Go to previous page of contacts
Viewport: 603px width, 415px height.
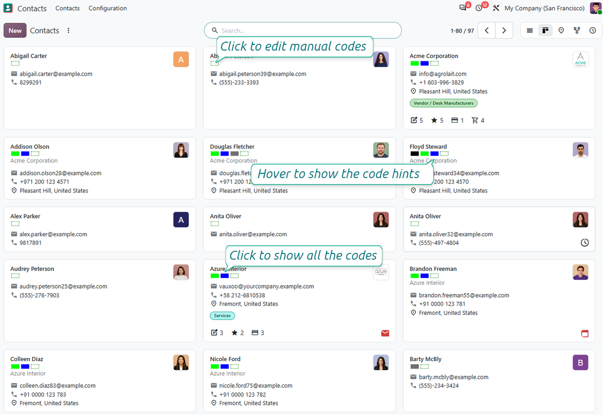pyautogui.click(x=487, y=30)
